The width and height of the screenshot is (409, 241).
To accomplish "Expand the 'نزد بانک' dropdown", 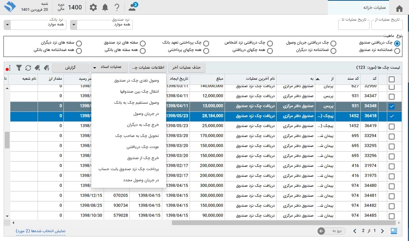I will [7, 25].
